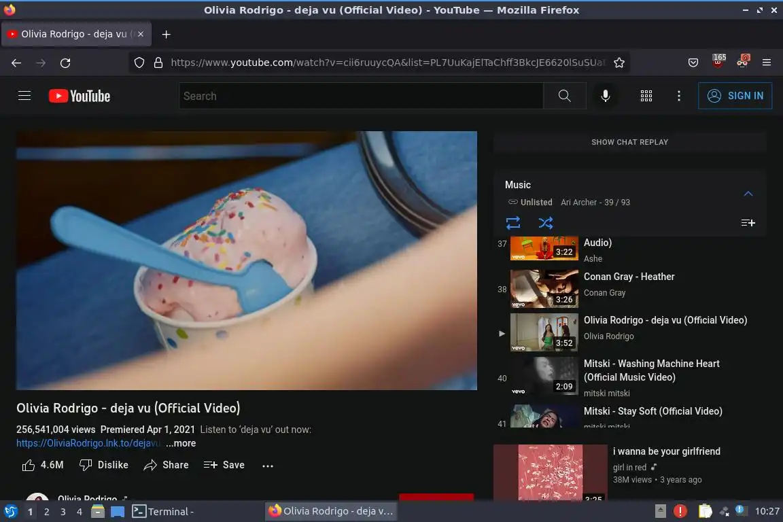This screenshot has width=783, height=522.
Task: Click the main video player
Action: [247, 260]
